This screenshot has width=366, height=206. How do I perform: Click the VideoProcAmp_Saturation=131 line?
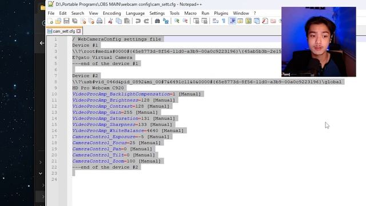[124, 118]
